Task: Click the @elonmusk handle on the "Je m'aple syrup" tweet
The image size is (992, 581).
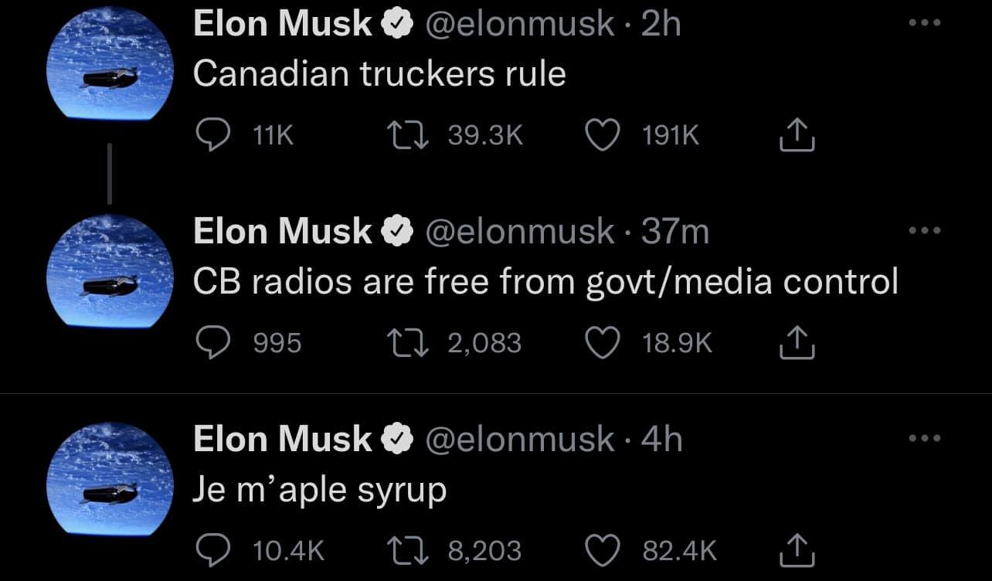Action: tap(520, 439)
